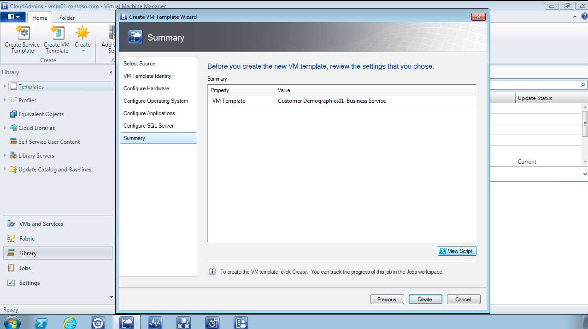
Task: Click the Virtual Machine Manager taskbar icon
Action: tap(126, 323)
